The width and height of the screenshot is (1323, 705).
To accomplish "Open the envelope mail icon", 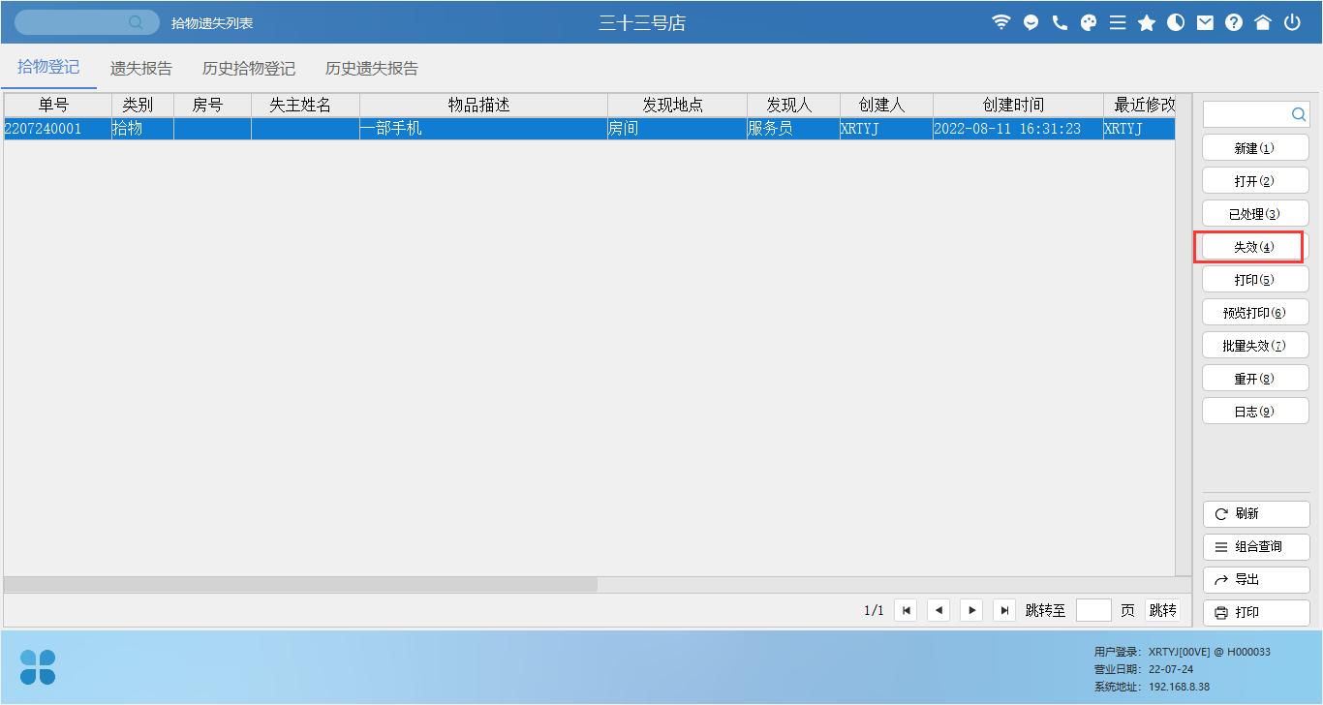I will click(1205, 22).
